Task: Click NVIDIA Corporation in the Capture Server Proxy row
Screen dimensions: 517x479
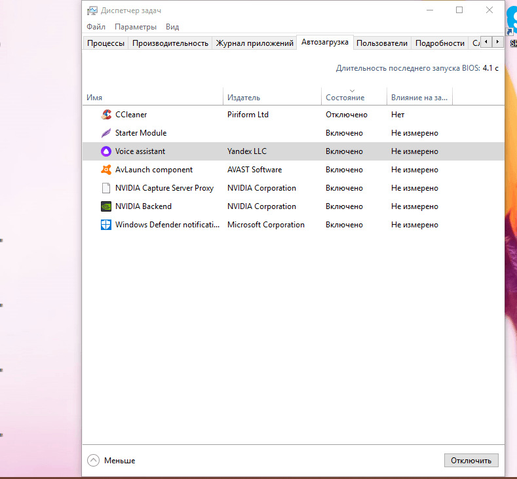Action: tap(261, 188)
